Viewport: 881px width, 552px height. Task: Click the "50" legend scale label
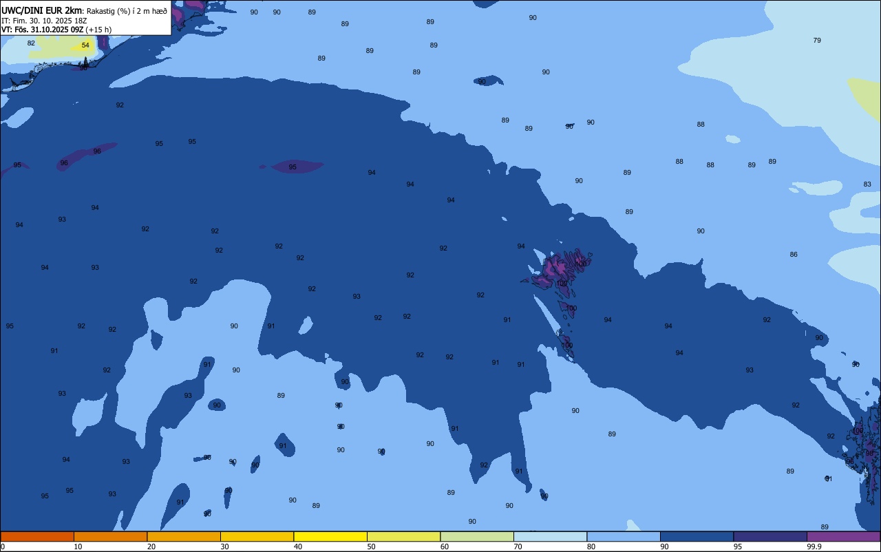click(x=371, y=546)
